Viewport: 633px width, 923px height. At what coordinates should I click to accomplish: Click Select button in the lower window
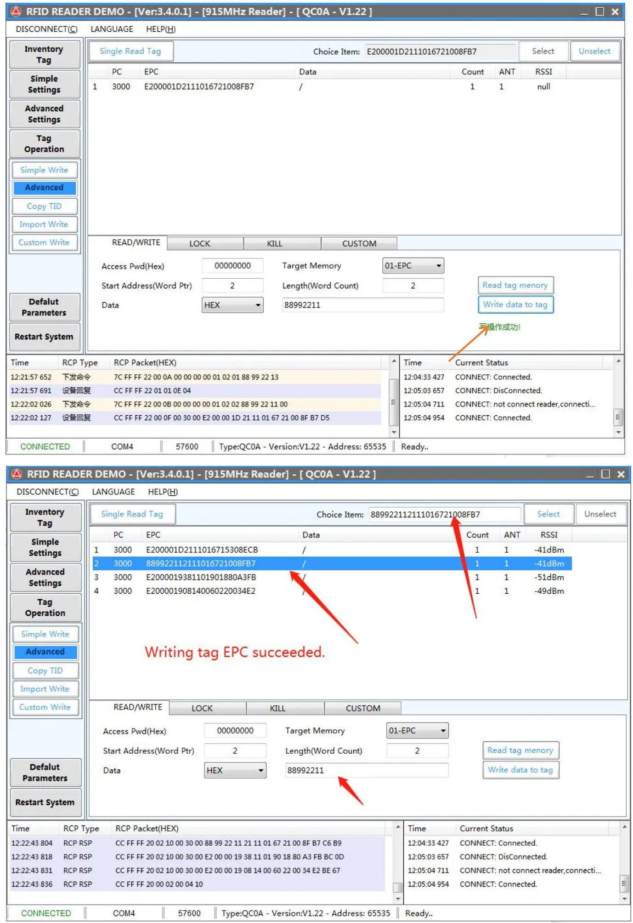tap(548, 514)
